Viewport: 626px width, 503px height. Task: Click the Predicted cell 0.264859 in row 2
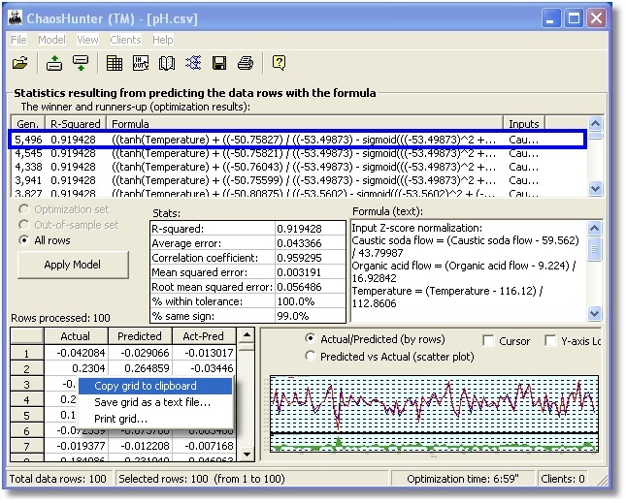pos(140,368)
